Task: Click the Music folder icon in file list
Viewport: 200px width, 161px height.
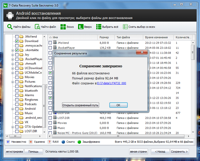Action: (55, 128)
